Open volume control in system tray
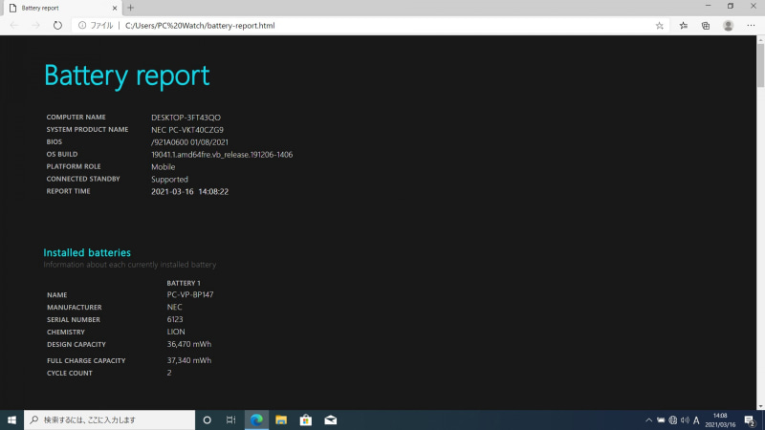The image size is (765, 430). 685,419
